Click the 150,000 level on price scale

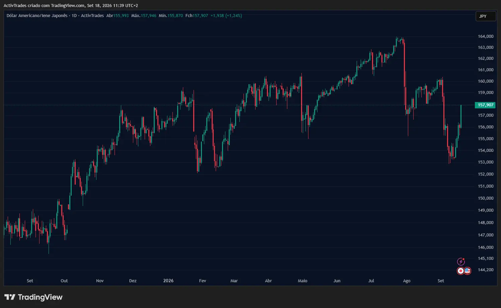(x=486, y=198)
